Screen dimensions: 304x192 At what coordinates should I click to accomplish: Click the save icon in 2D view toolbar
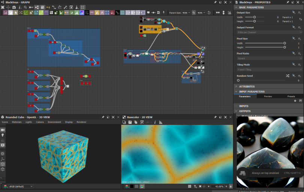129,122
